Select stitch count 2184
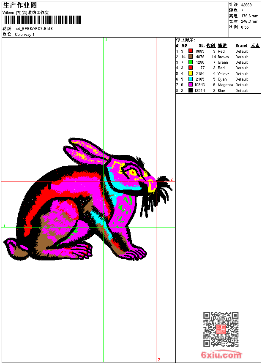This screenshot has height=363, width=262. point(200,74)
